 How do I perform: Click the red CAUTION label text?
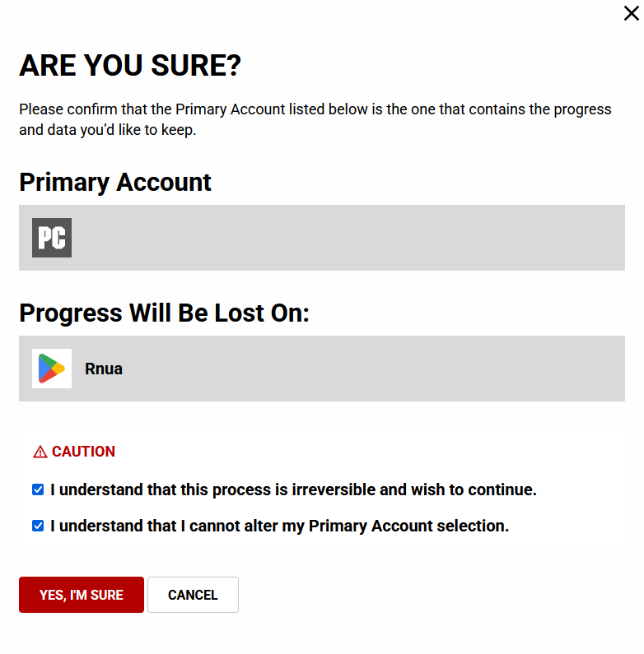[x=83, y=452]
